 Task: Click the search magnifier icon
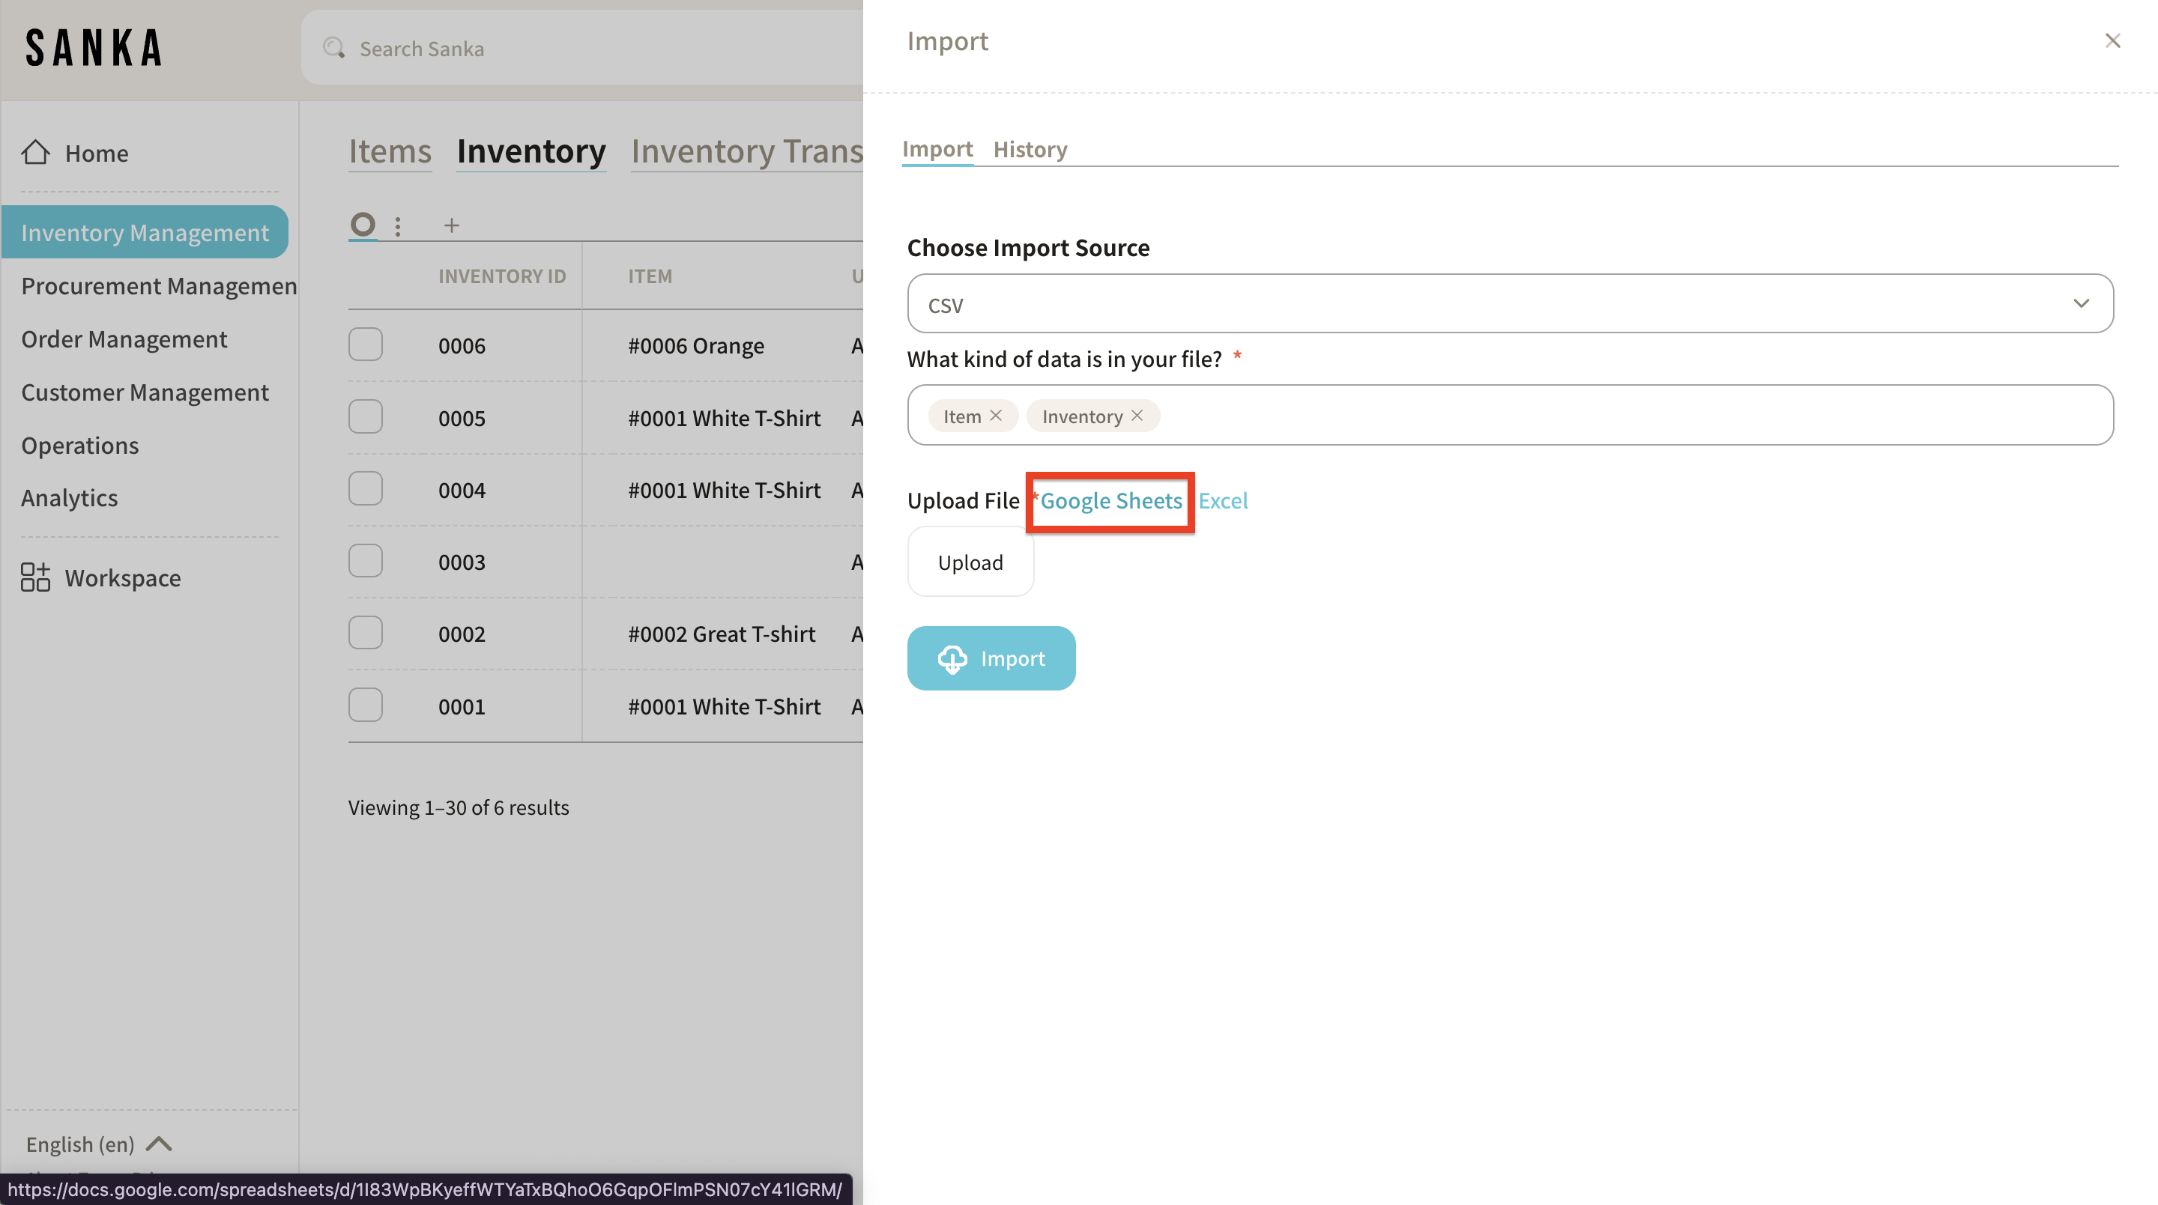(334, 48)
